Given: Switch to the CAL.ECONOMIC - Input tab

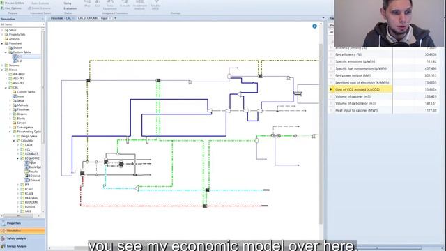Looking at the screenshot, I should 93,18.
